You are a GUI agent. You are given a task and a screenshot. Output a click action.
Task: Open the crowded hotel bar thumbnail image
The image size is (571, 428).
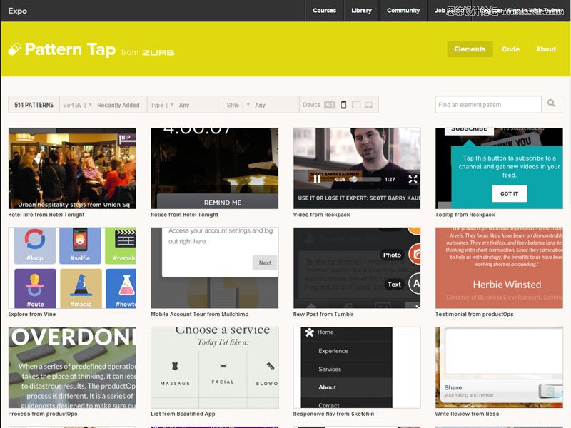pyautogui.click(x=72, y=168)
